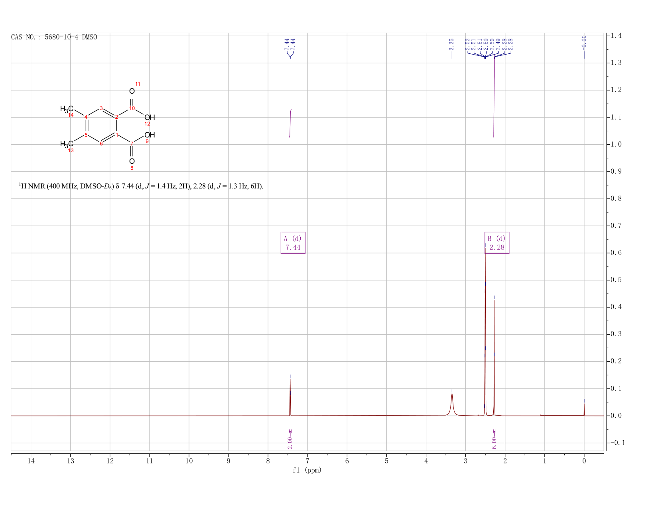
Task: Click carbon atom number 7 in the structure
Action: pos(132,143)
